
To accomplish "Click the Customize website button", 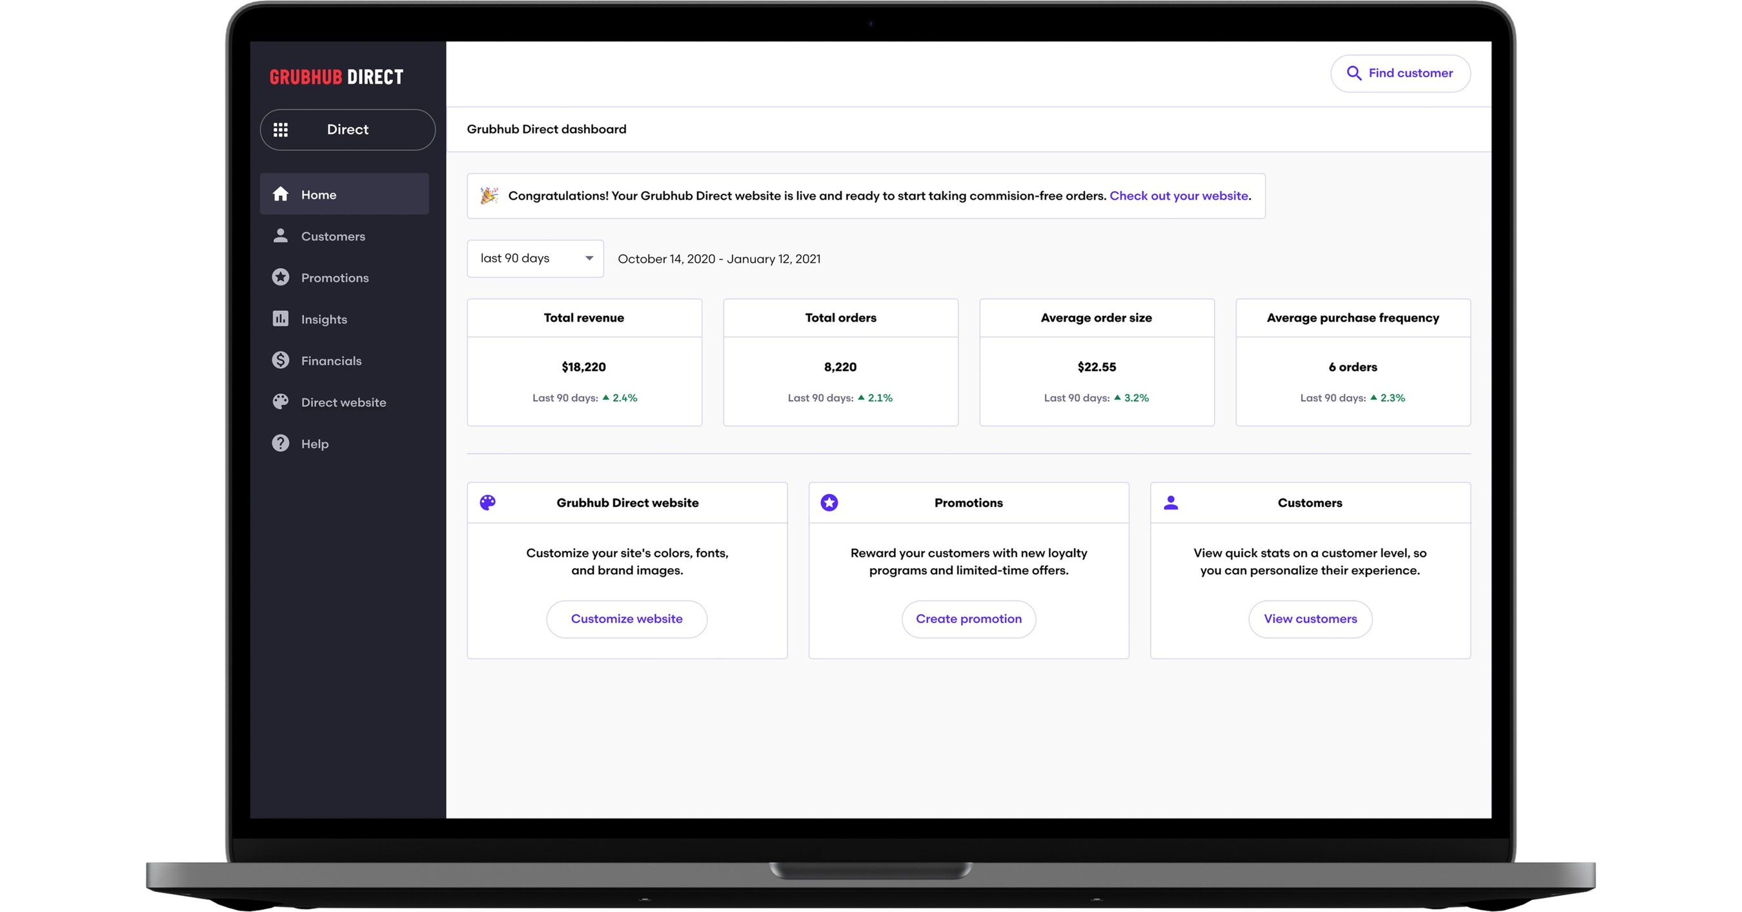I will (x=627, y=619).
